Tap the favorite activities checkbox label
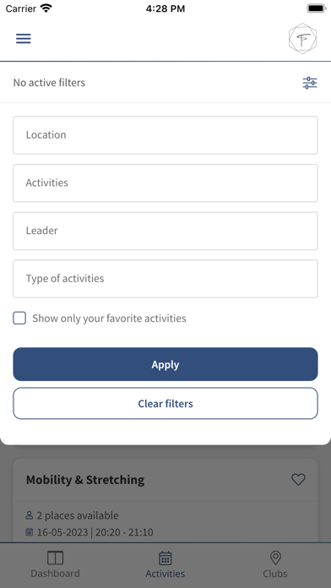The width and height of the screenshot is (331, 588). tap(109, 318)
